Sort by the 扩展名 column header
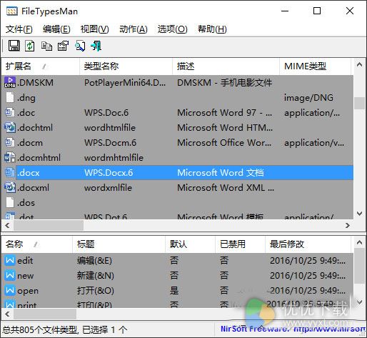 [x=41, y=66]
